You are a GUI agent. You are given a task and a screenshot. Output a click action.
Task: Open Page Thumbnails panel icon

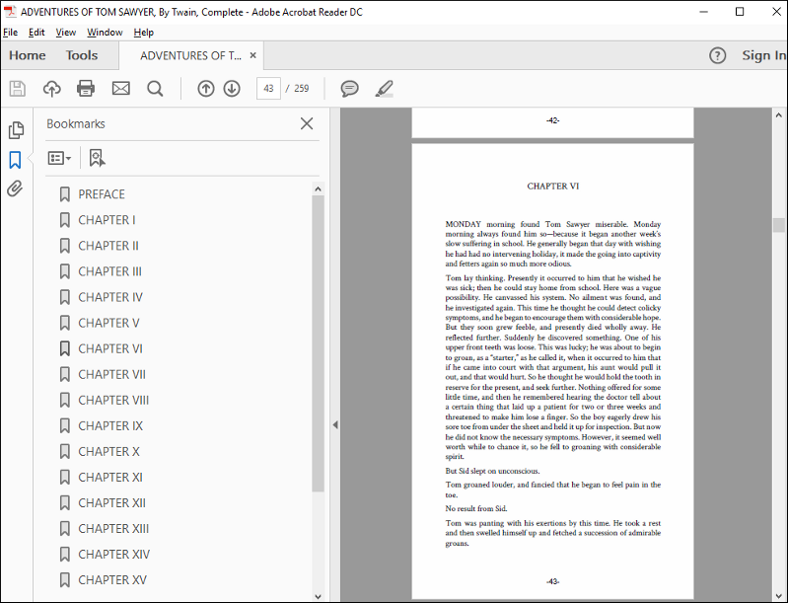coord(16,130)
